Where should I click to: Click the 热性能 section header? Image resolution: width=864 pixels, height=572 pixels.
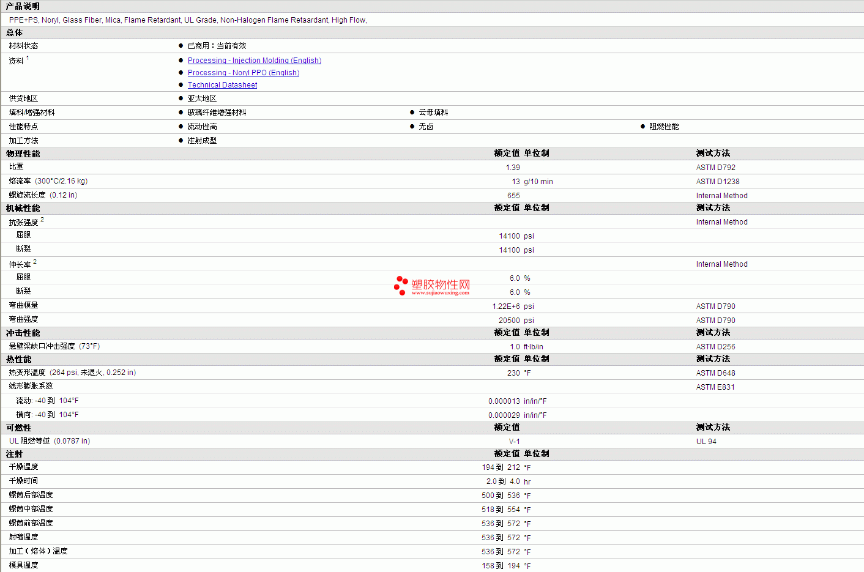(x=18, y=359)
